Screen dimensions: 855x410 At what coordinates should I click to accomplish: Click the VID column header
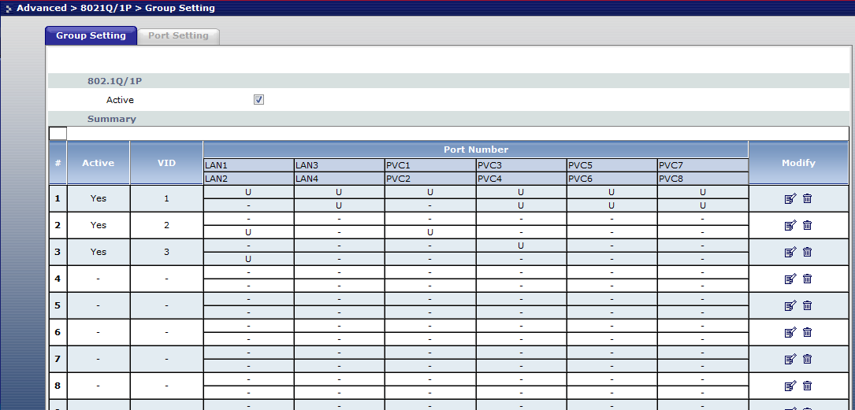click(166, 163)
